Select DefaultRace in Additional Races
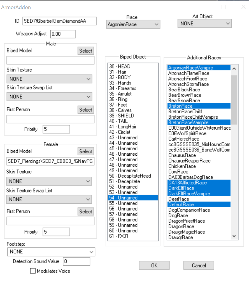The height and width of the screenshot is (281, 249). pos(199,204)
